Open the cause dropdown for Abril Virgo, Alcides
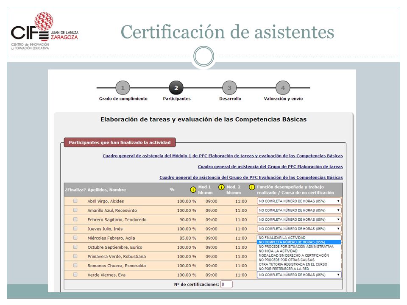This screenshot has height=305, width=407. coord(299,201)
